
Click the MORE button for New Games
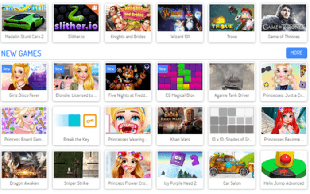pyautogui.click(x=296, y=53)
